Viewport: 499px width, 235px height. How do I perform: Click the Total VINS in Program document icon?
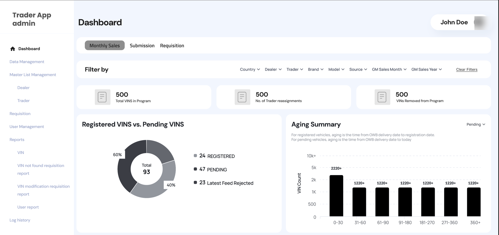102,97
